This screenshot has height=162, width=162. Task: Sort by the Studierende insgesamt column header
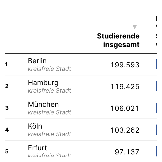click(x=118, y=40)
